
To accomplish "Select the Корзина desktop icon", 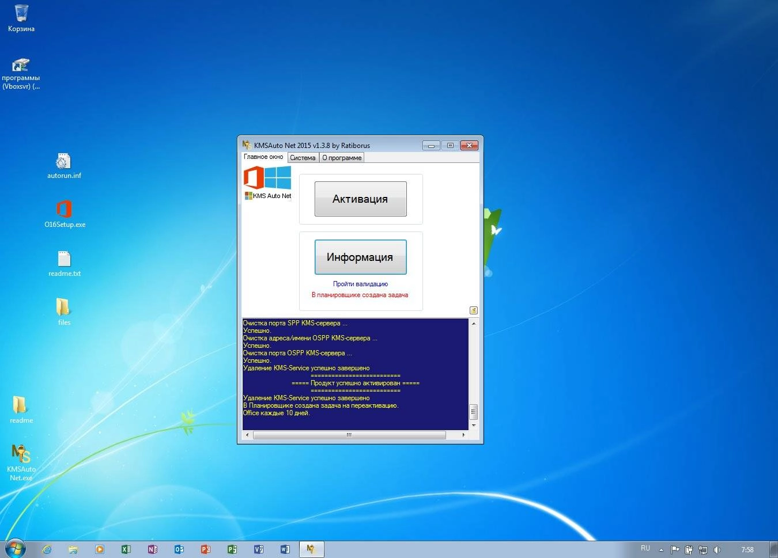I will click(x=21, y=18).
